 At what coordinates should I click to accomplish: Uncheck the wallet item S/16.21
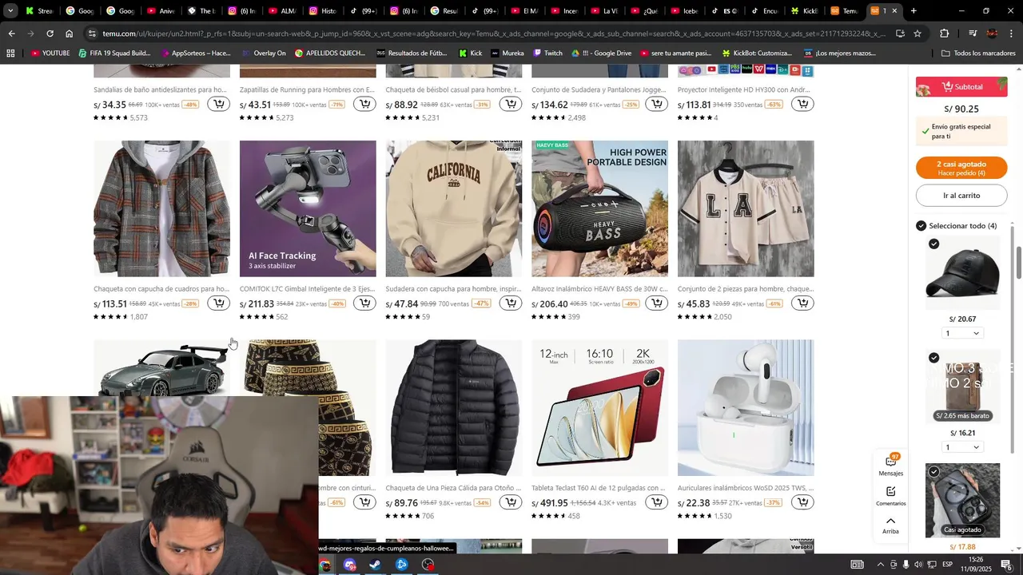[x=934, y=358]
